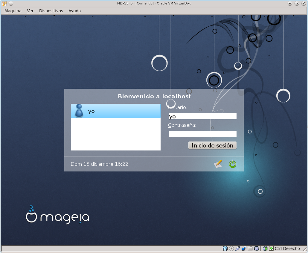308x253 pixels.
Task: Click the mouse integration globe icon
Action: click(x=265, y=249)
